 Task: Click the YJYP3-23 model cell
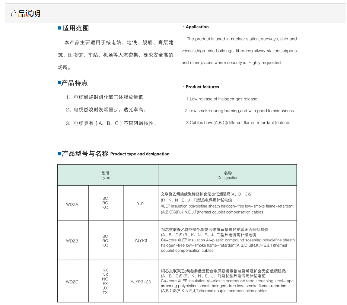(x=141, y=282)
